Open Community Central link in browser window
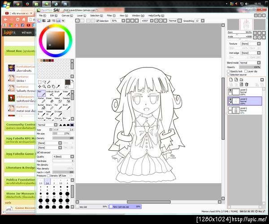 tap(21, 125)
